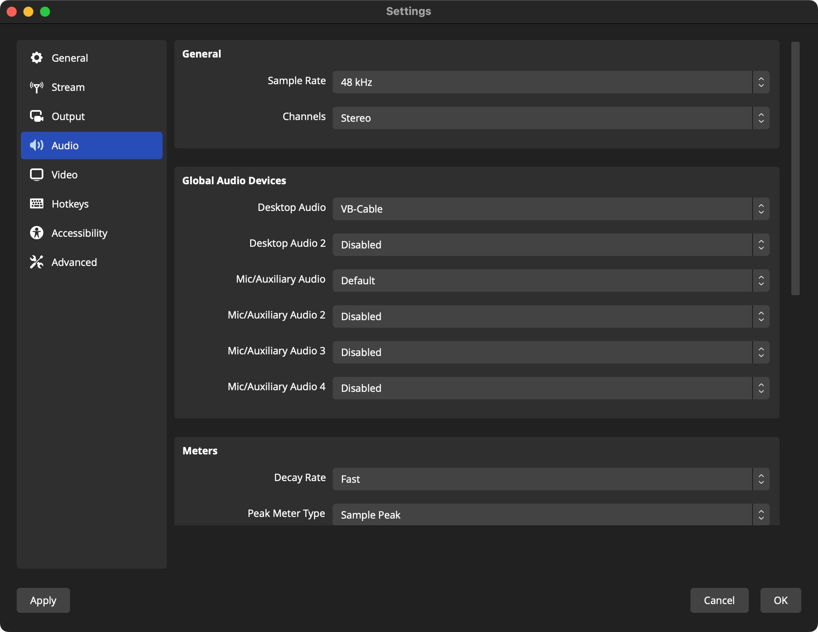The width and height of the screenshot is (818, 632).
Task: Click the Apply button
Action: (43, 600)
